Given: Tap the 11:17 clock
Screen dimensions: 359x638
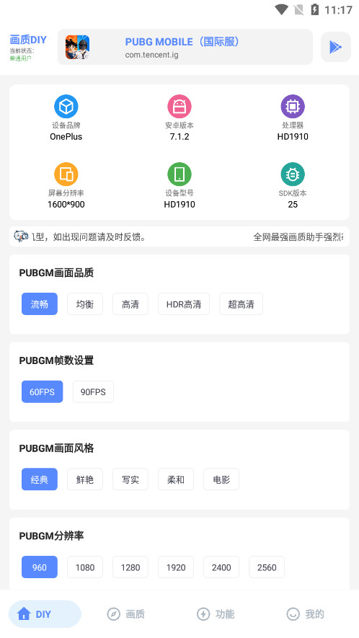Looking at the screenshot, I should tap(338, 10).
